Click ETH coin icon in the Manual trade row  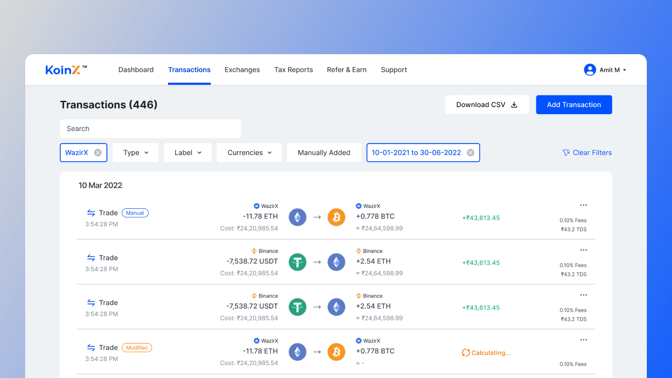[297, 217]
